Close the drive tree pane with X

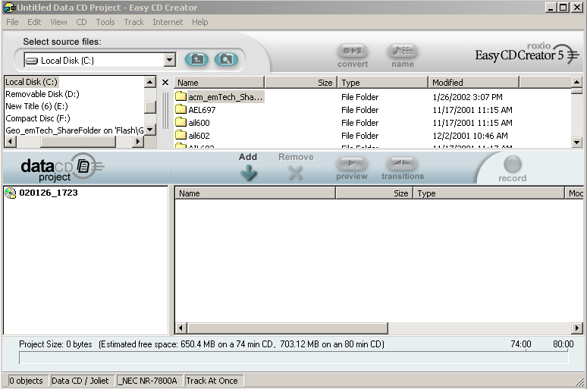165,83
